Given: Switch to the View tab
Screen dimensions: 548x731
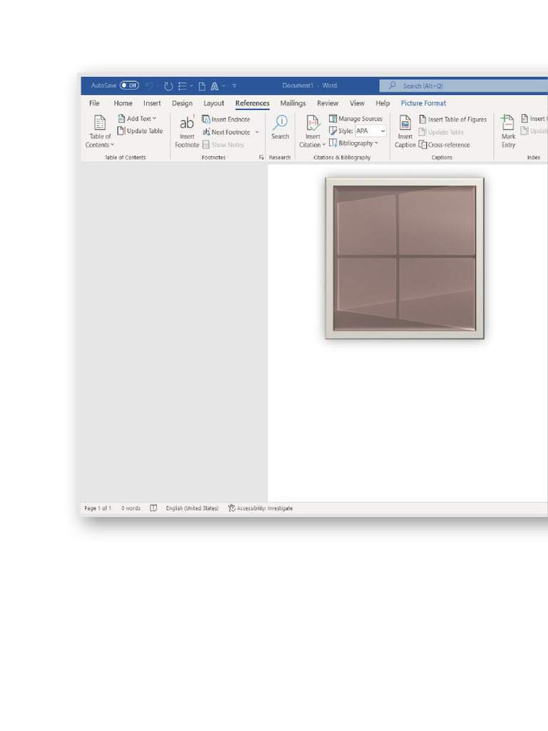Looking at the screenshot, I should click(357, 103).
